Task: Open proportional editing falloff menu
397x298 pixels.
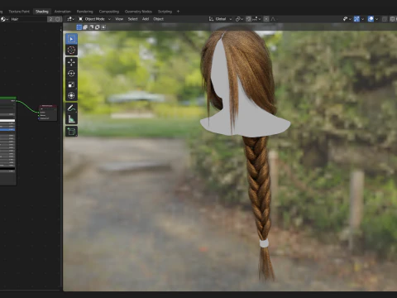Action: [x=274, y=19]
